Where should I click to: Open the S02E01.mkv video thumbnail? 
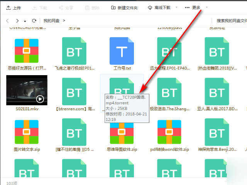[27, 90]
